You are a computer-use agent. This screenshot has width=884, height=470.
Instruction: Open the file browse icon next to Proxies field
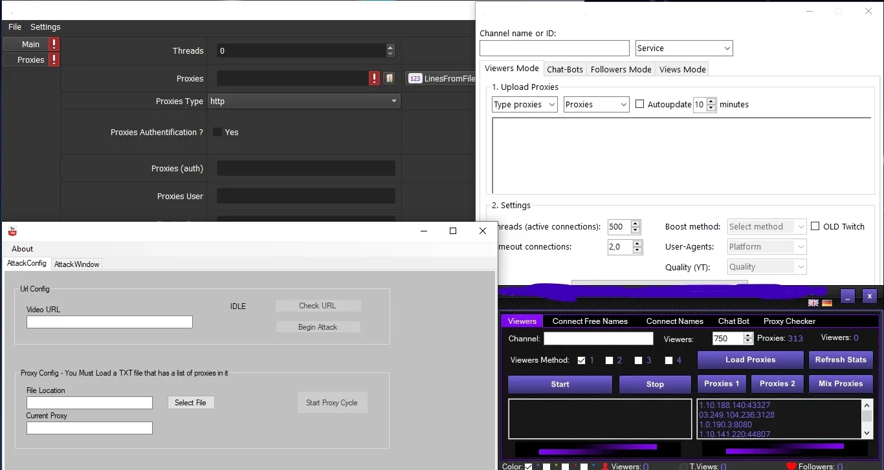coord(389,78)
